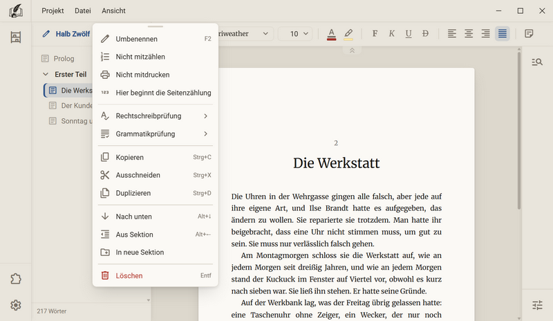553x321 pixels.
Task: Align text right
Action: [x=486, y=33]
